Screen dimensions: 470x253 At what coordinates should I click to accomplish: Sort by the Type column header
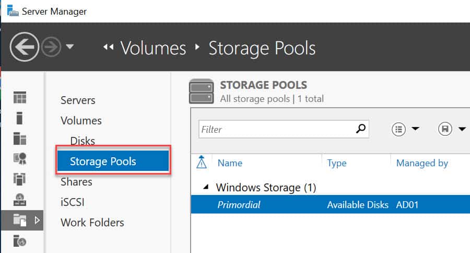[x=337, y=163]
